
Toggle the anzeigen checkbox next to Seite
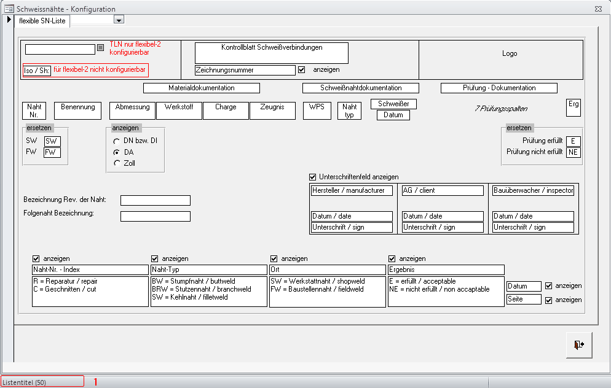549,300
